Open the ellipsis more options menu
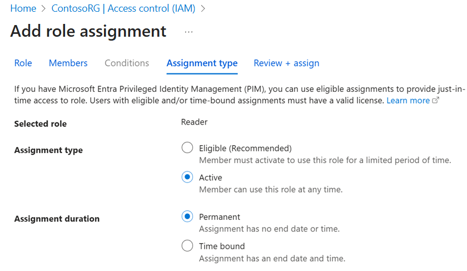This screenshot has width=467, height=271. click(188, 32)
